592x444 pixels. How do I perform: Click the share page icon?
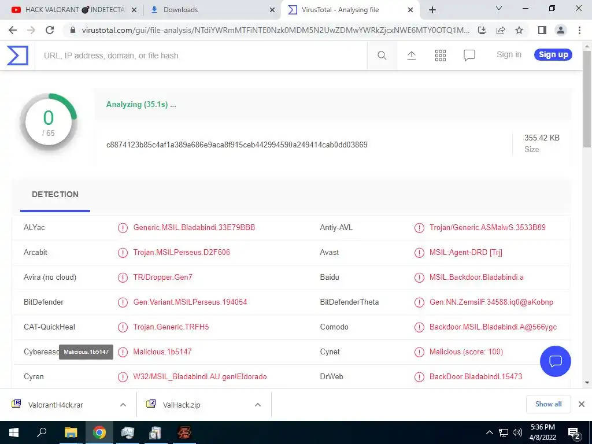click(x=501, y=30)
